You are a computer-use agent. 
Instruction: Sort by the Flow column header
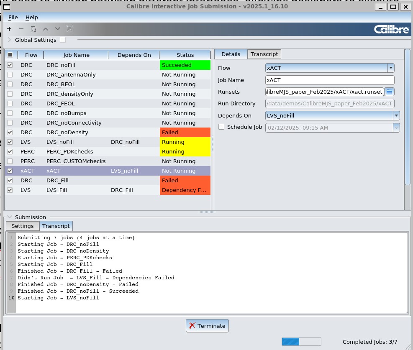31,55
